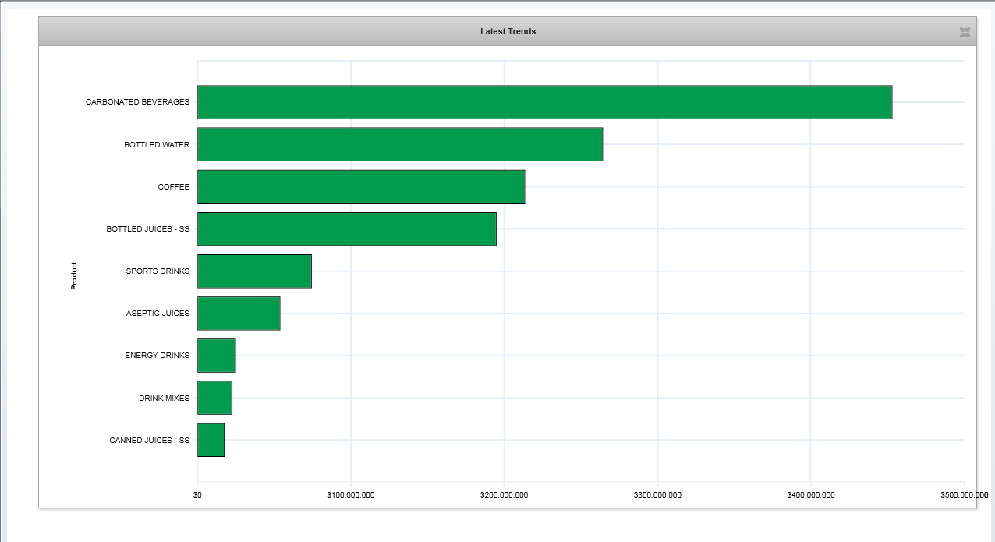Select the Bottled Water bar
Screen dimensions: 995x542
coord(399,144)
